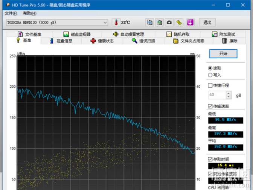Select the 基准 benchmark tab
The height and width of the screenshot is (190, 253).
pos(24,40)
